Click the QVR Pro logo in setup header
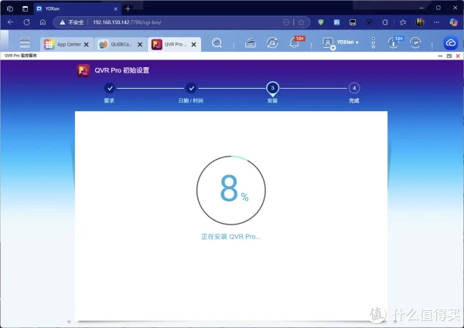 click(84, 70)
